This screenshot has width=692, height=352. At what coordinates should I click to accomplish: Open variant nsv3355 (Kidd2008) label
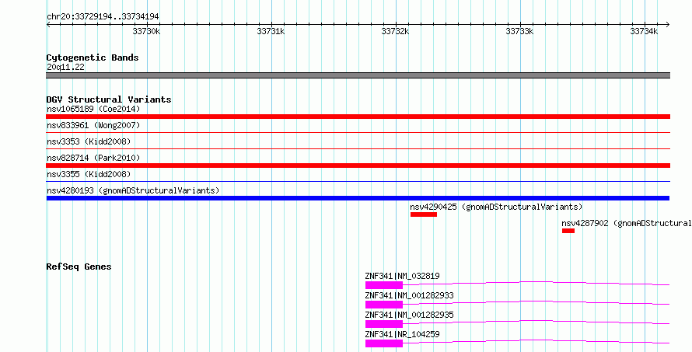tap(89, 174)
